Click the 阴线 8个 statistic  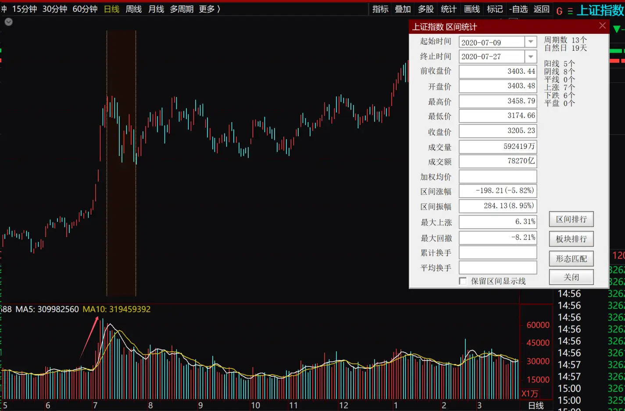pos(559,72)
